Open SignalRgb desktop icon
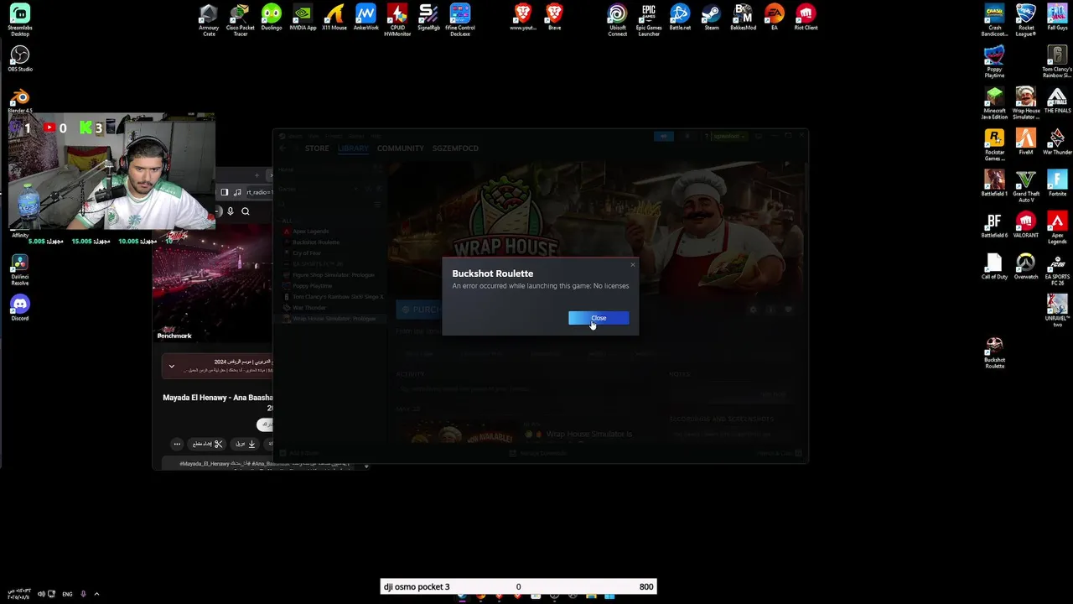This screenshot has height=604, width=1073. pos(428,17)
